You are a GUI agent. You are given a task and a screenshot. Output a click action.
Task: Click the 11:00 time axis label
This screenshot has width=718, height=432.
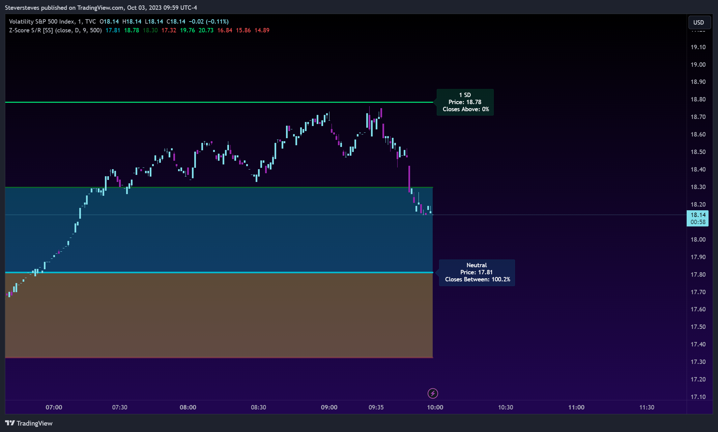[x=576, y=407]
